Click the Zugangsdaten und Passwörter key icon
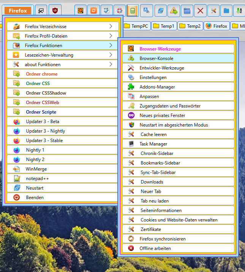Viewport: 245px width, 272px height. tap(131, 106)
